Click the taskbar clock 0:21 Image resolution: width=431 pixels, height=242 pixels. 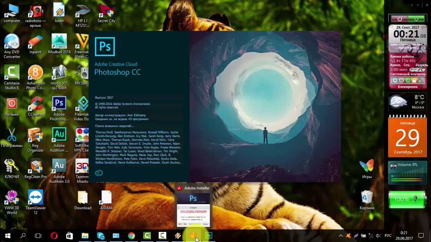pos(404,235)
